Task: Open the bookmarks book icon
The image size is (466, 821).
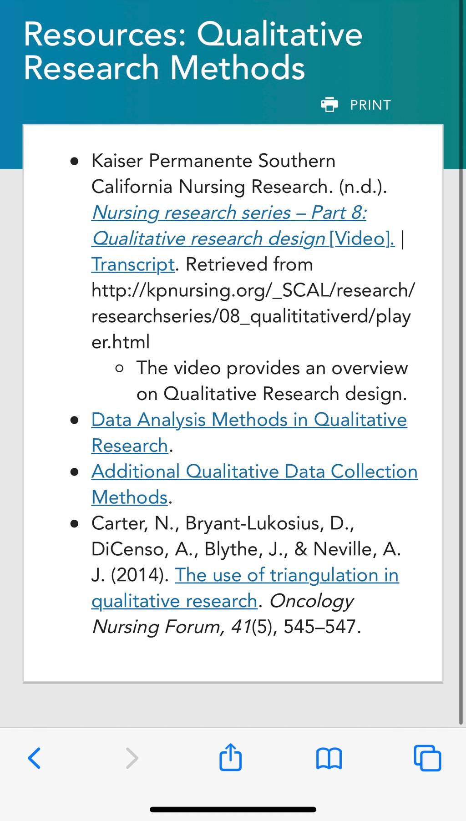Action: tap(329, 759)
